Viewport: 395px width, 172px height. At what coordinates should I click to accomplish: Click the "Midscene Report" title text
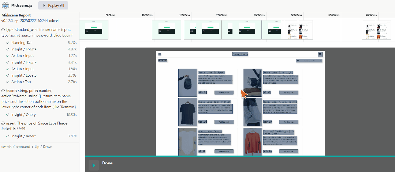pos(16,15)
